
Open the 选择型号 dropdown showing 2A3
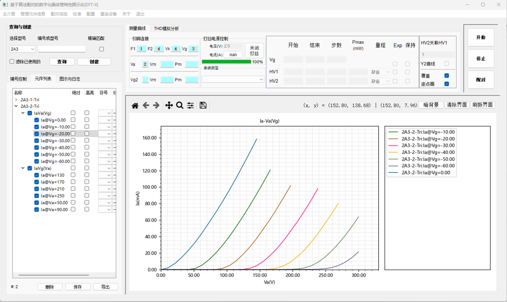coord(23,49)
